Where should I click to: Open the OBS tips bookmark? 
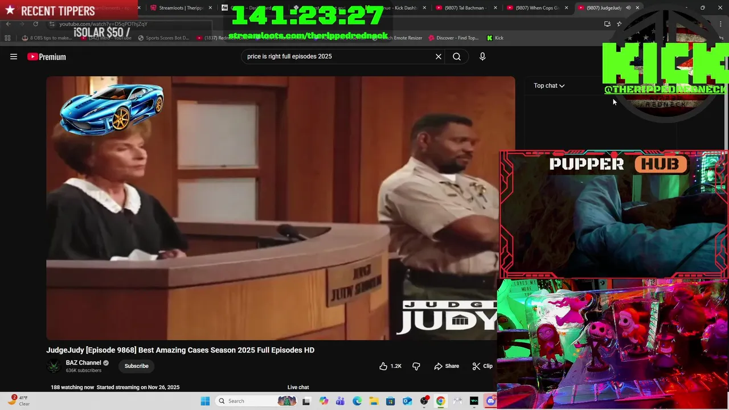coord(47,38)
